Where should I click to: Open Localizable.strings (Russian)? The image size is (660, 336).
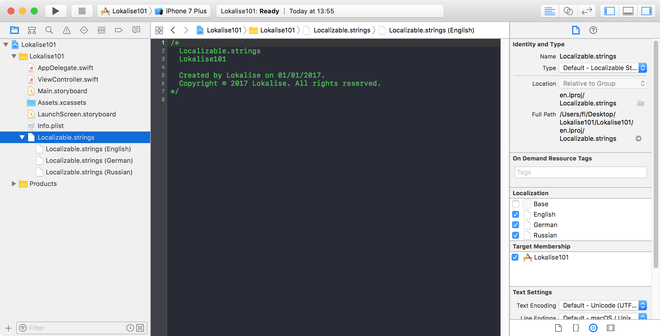pos(89,172)
